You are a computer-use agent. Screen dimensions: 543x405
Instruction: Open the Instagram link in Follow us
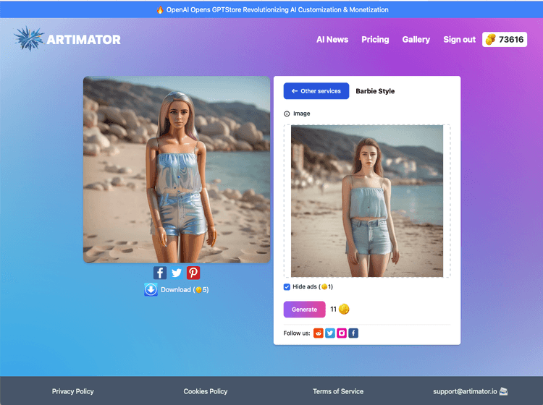[x=342, y=333]
